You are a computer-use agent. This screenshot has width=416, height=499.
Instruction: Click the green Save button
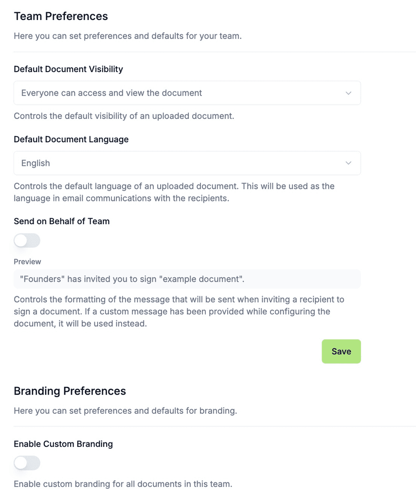pyautogui.click(x=342, y=351)
